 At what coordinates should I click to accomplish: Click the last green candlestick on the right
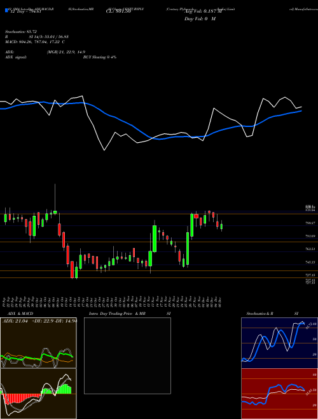[x=221, y=227]
